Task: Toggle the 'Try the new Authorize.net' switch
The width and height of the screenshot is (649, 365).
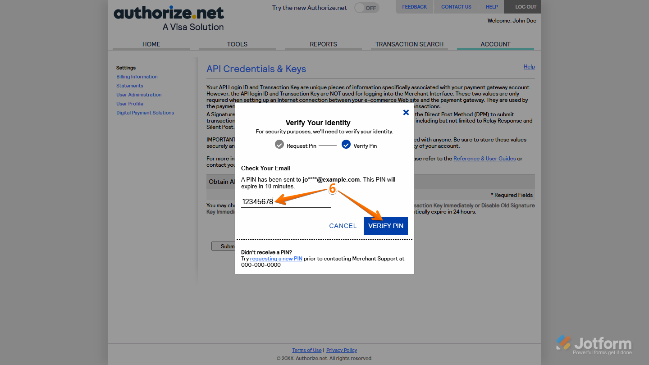Action: tap(366, 8)
